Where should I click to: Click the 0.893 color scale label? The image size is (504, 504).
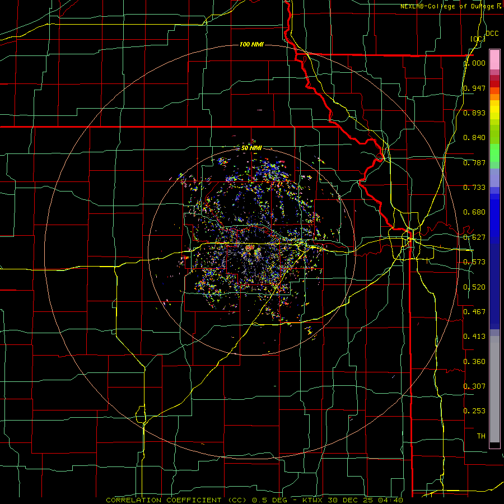pos(474,113)
